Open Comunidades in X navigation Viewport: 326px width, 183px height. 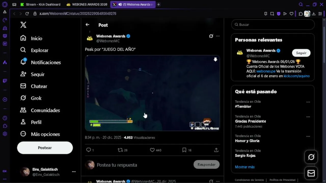[x=40, y=110]
